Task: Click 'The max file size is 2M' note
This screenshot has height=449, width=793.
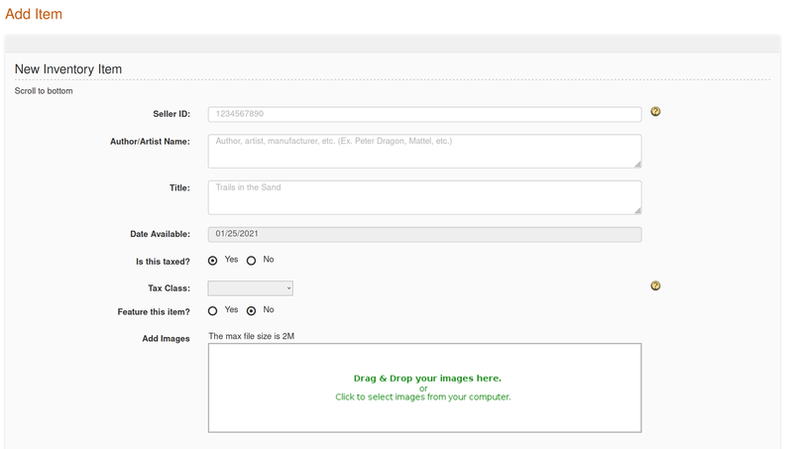Action: pos(252,336)
